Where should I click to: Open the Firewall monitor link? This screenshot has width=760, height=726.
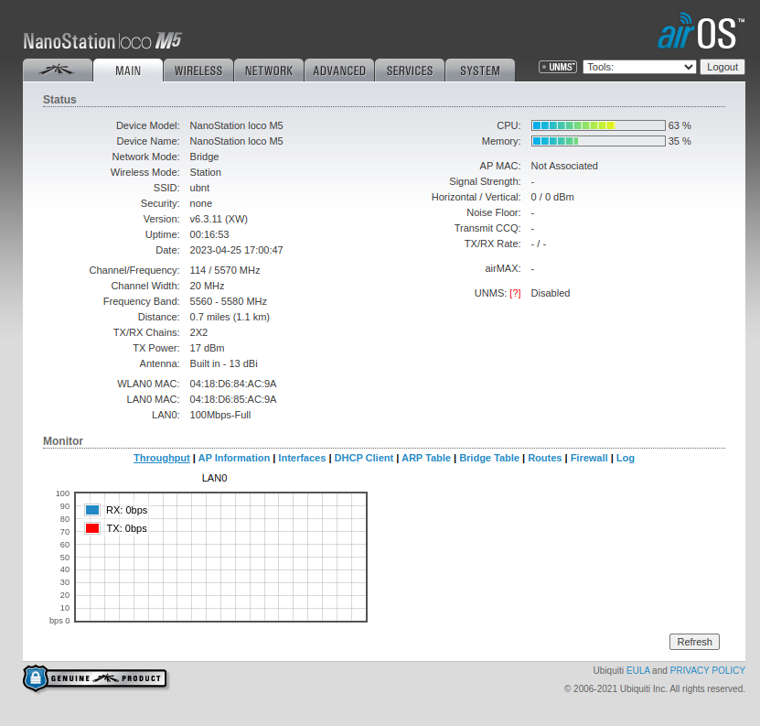589,458
